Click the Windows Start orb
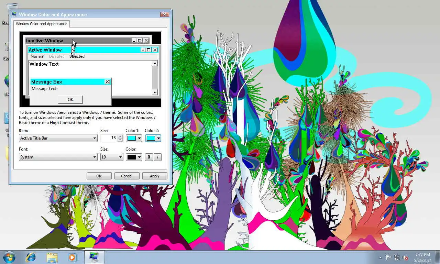Viewport: 440px width, 264px height. (9, 257)
